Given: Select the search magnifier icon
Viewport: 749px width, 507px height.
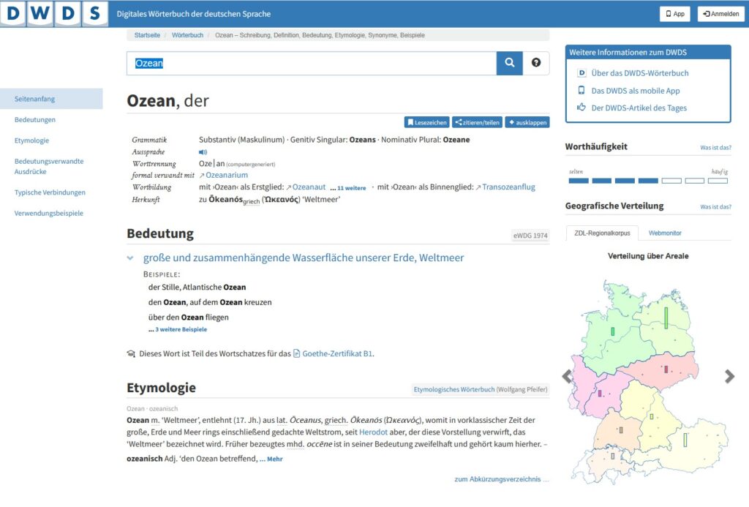Looking at the screenshot, I should 509,64.
